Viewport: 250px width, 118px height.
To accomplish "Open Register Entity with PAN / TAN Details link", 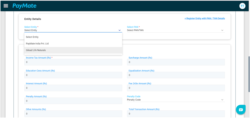I will pos(205,18).
